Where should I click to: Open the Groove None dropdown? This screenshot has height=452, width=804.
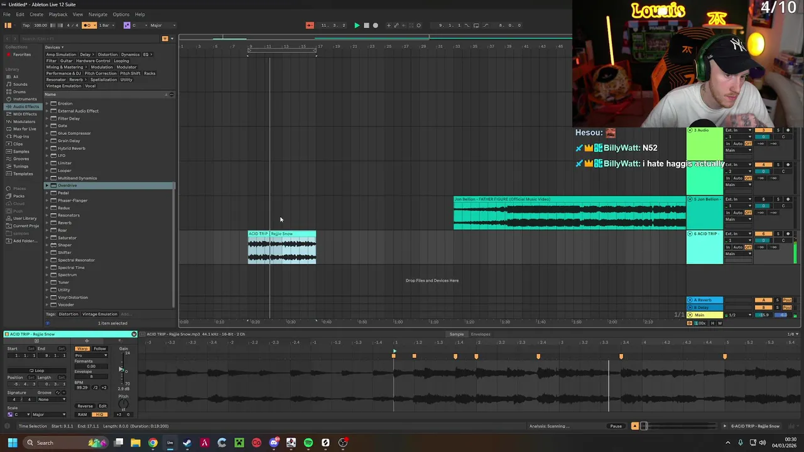pos(51,399)
